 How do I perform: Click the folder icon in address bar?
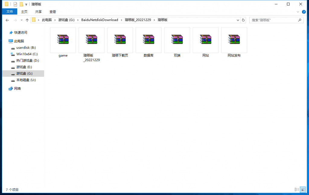pos(34,20)
